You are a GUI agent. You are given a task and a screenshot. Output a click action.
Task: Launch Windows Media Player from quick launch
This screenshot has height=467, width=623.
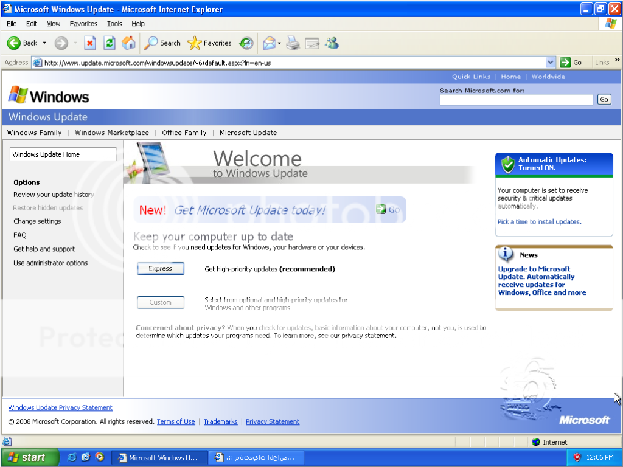coord(100,457)
